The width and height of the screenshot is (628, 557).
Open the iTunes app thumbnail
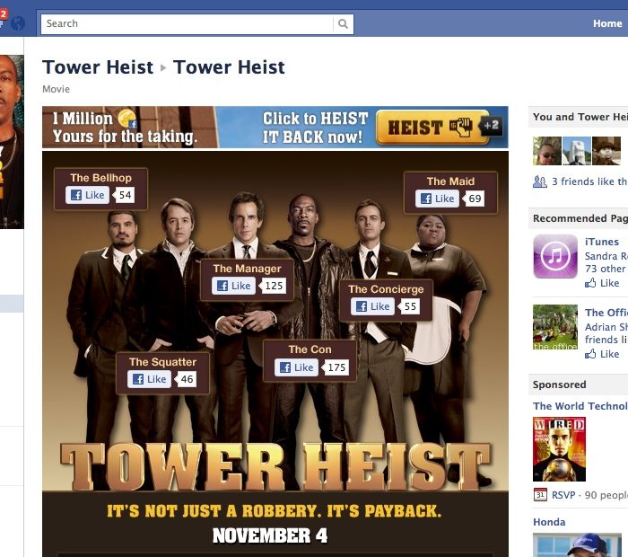555,256
